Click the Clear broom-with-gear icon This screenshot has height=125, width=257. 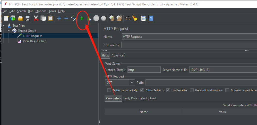(x=112, y=18)
